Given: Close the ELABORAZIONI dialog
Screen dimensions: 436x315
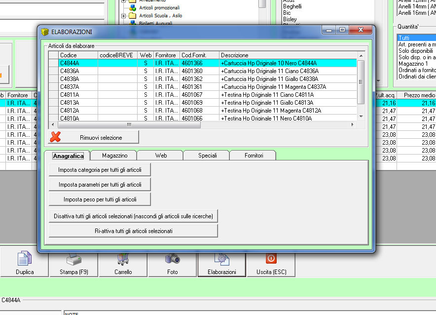Looking at the screenshot, I should [361, 30].
